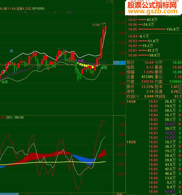Click the 流通4.20亿 header value
Screen dimensions: 182x195
pos(24,8)
